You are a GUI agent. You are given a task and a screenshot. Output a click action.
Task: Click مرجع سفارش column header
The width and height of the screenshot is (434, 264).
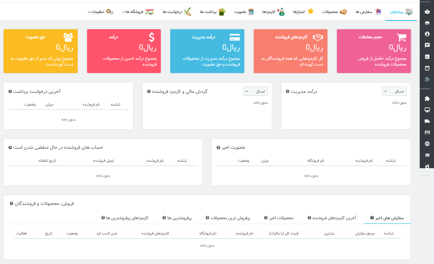pos(364,233)
